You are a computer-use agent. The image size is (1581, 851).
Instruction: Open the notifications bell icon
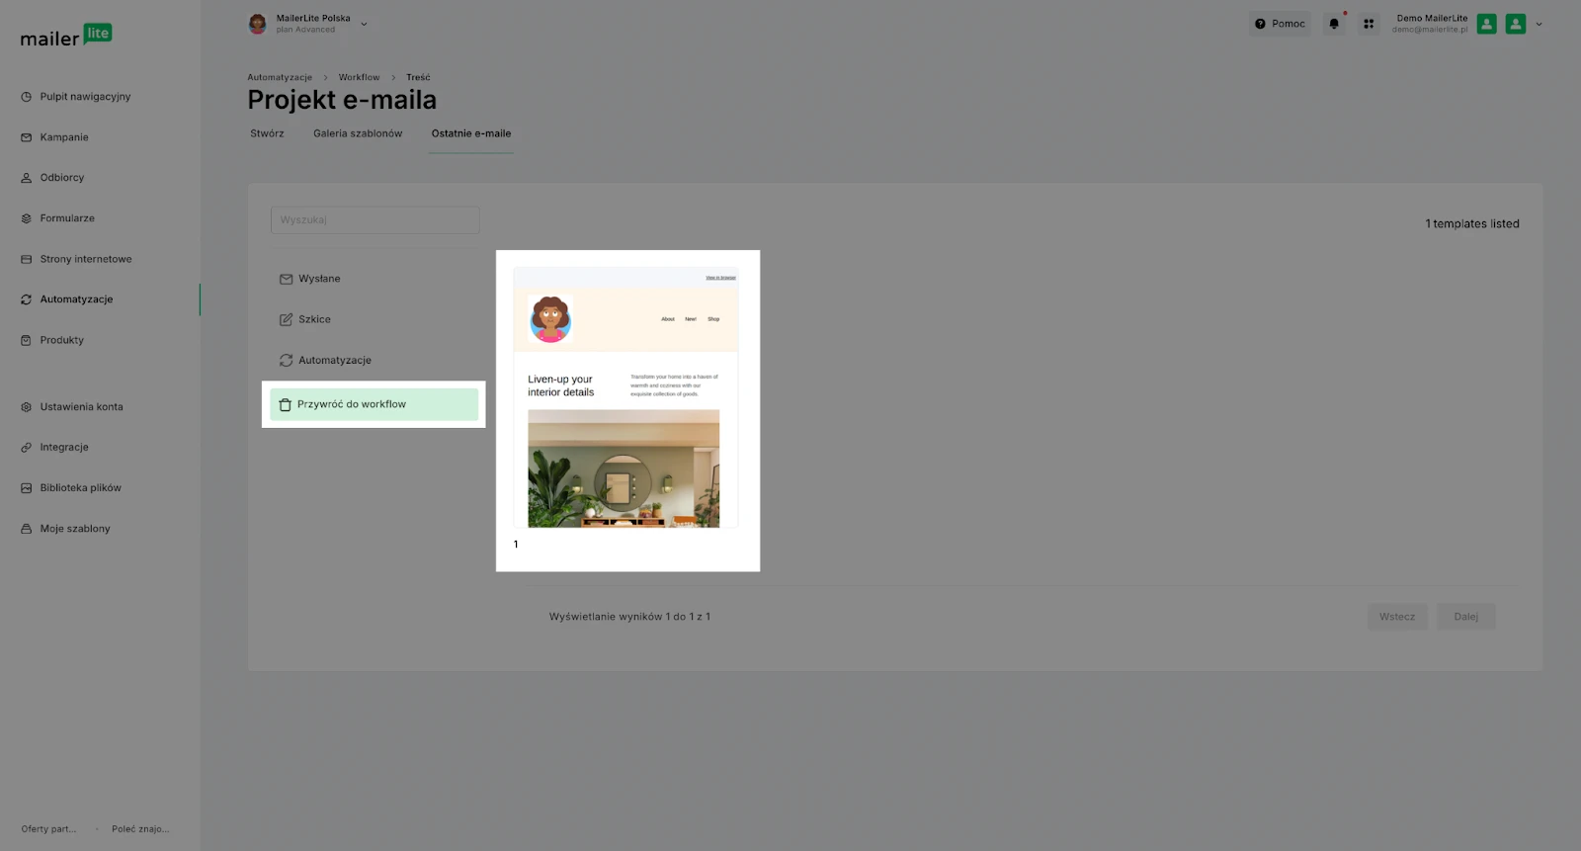click(1334, 24)
